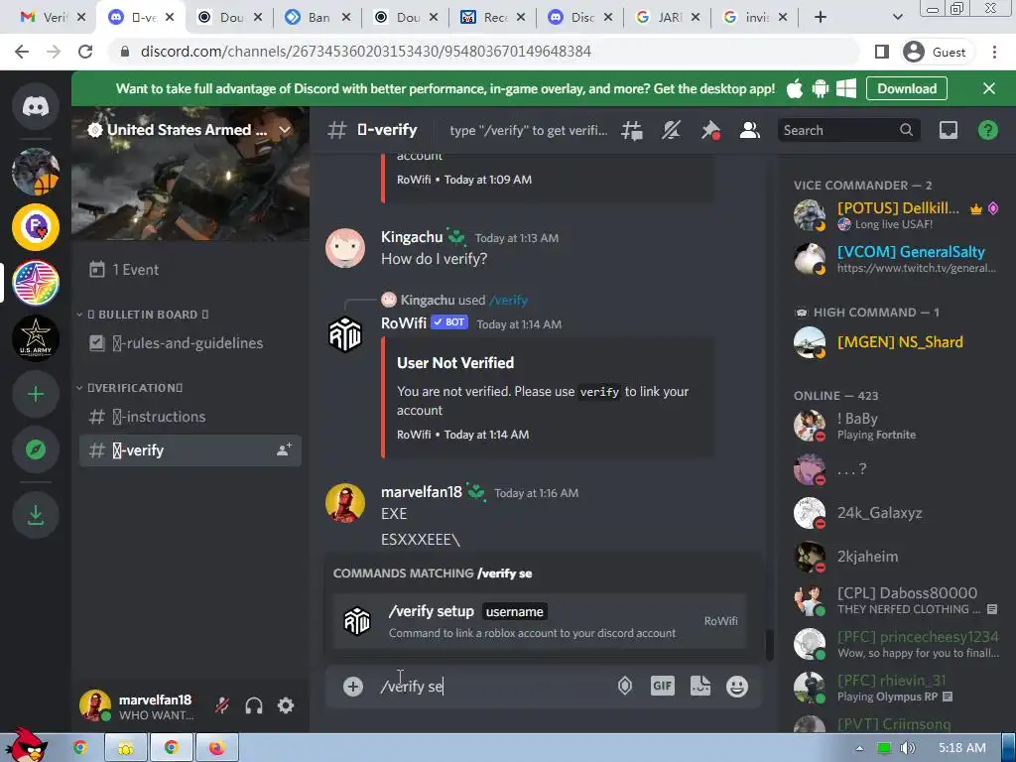
Task: Open ! BaBy member entry
Action: [896, 425]
